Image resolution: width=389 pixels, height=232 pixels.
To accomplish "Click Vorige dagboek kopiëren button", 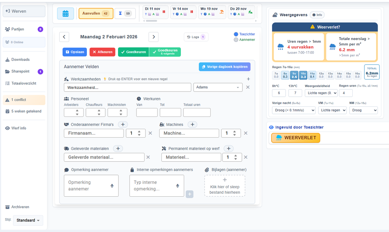I will coord(224,67).
